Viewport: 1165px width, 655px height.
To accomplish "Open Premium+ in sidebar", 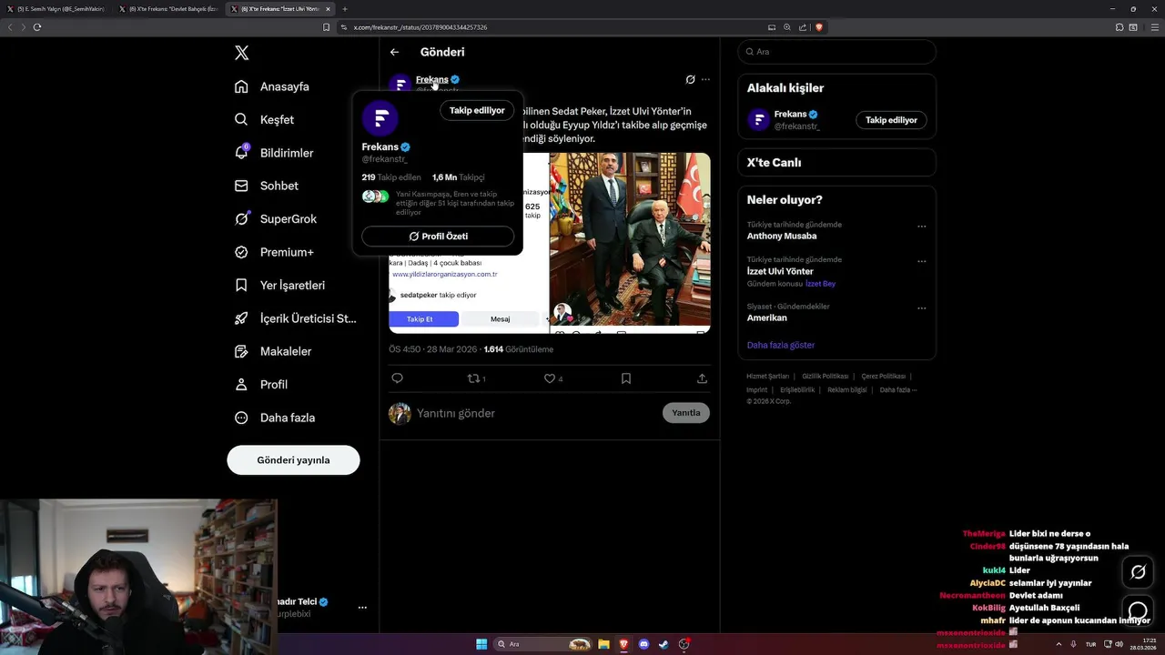I will tap(274, 252).
